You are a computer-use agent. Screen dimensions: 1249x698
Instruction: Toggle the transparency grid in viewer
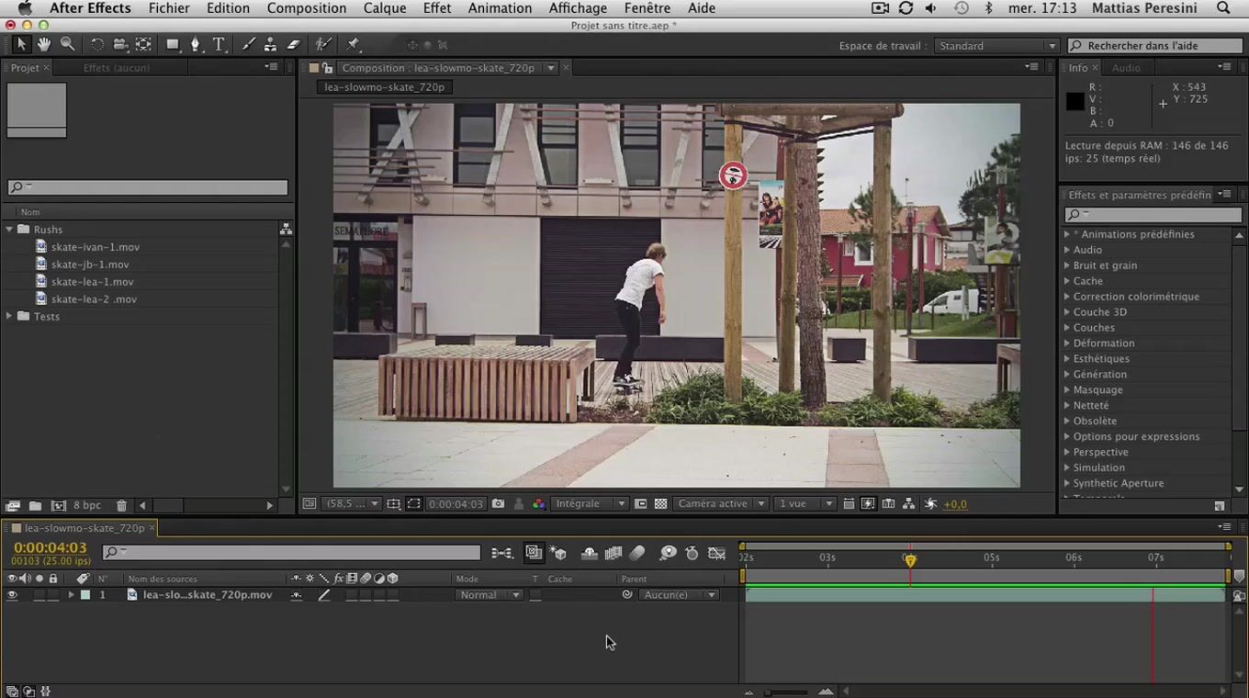660,504
